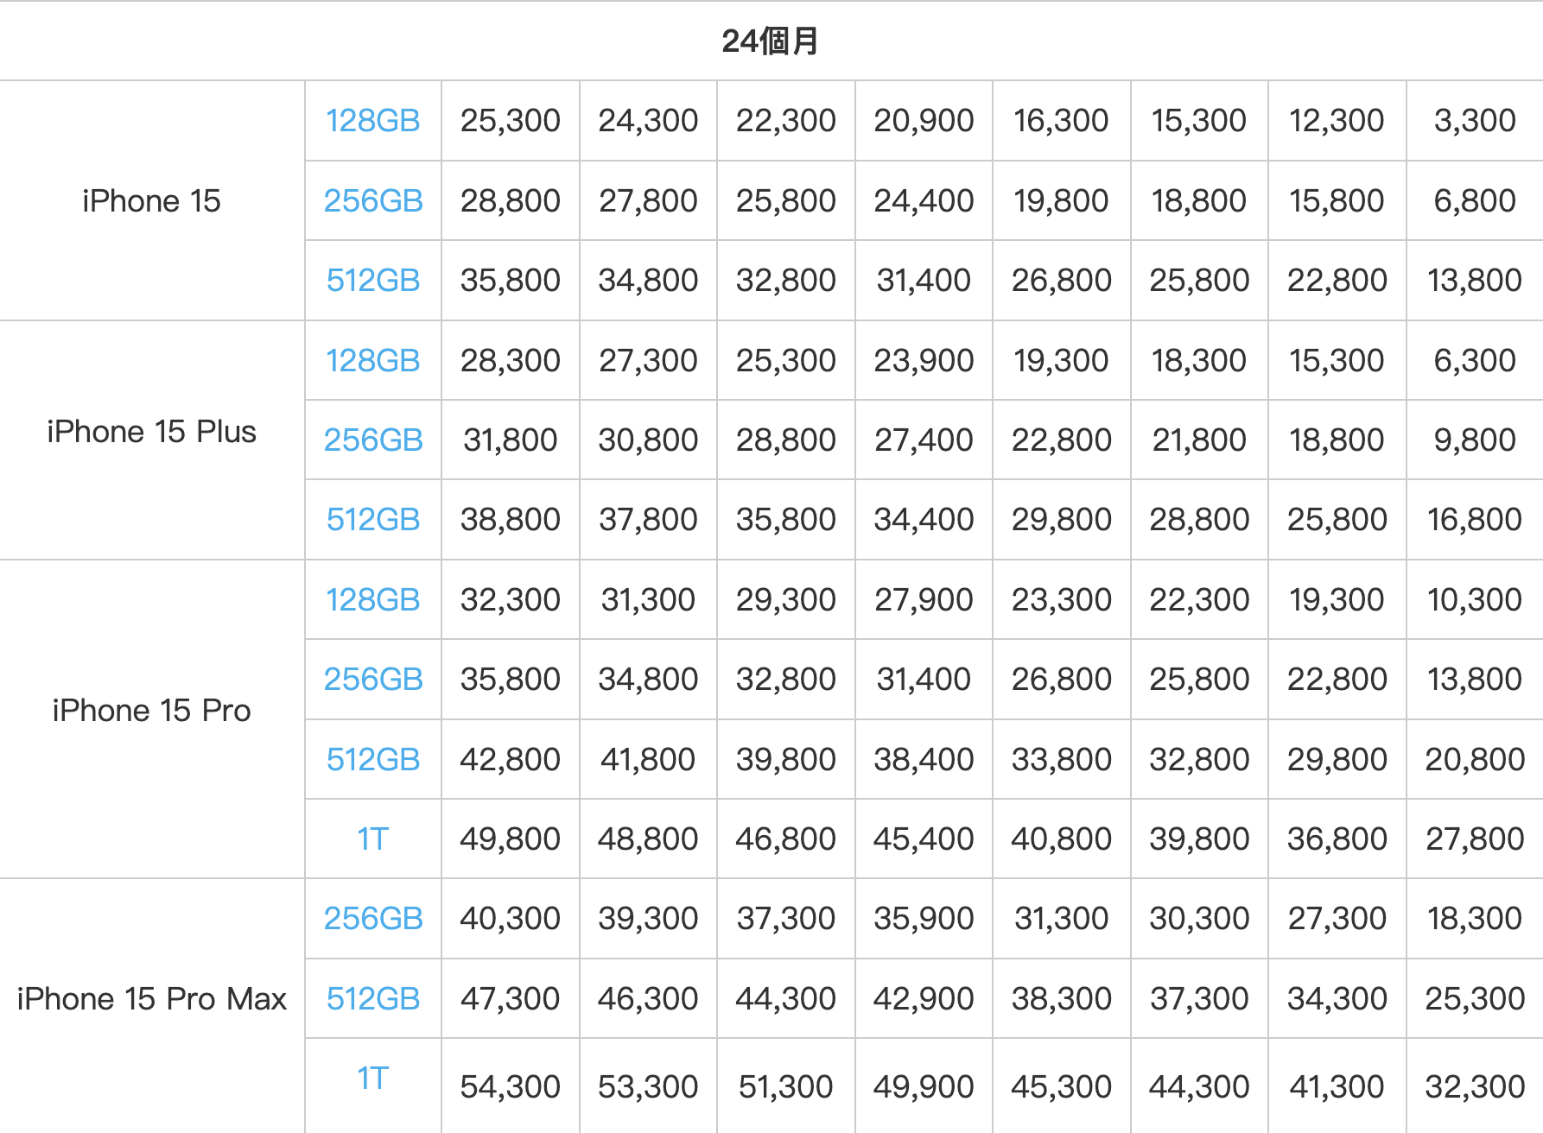Select the 54,300 price cell
1543x1133 pixels.
pyautogui.click(x=510, y=1086)
